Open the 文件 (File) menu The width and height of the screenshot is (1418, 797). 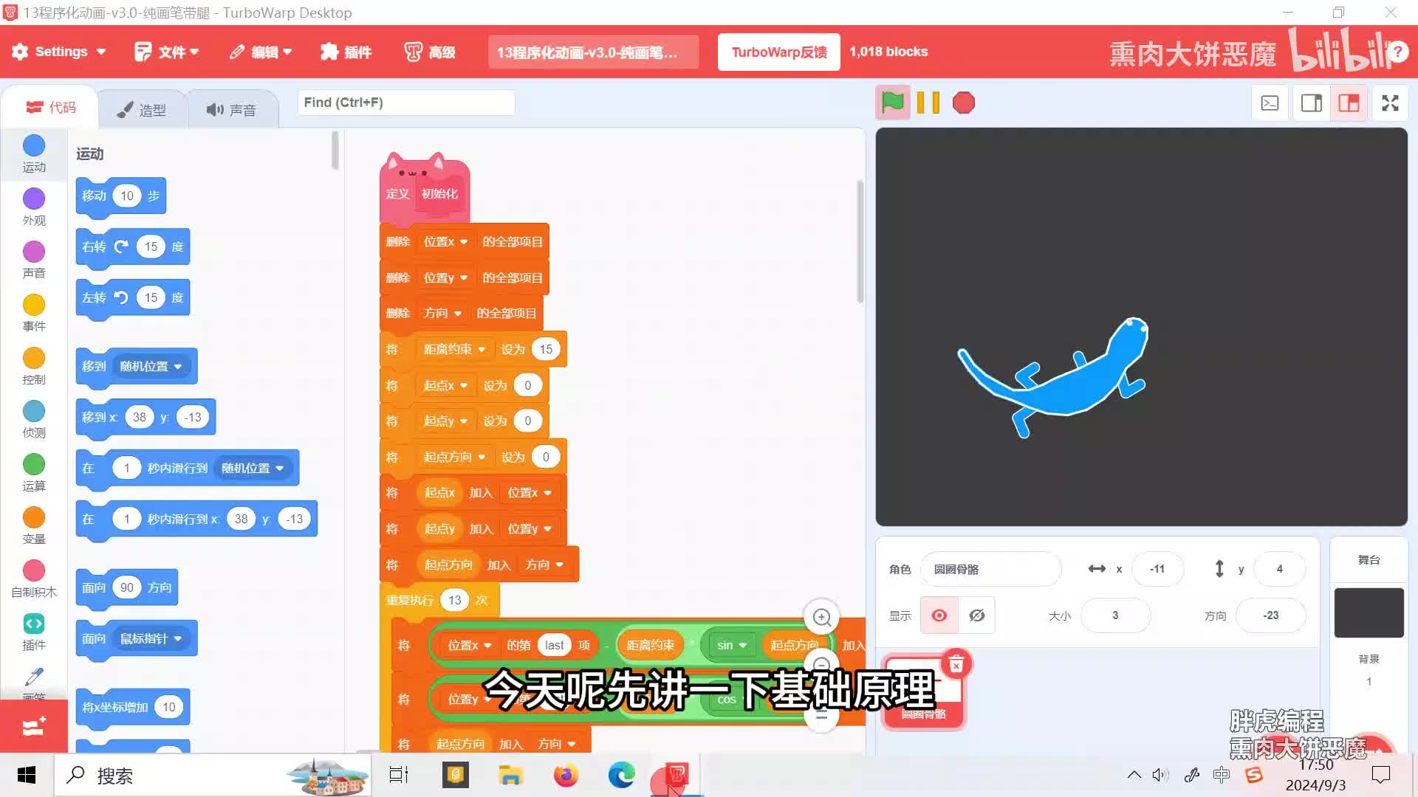point(167,52)
